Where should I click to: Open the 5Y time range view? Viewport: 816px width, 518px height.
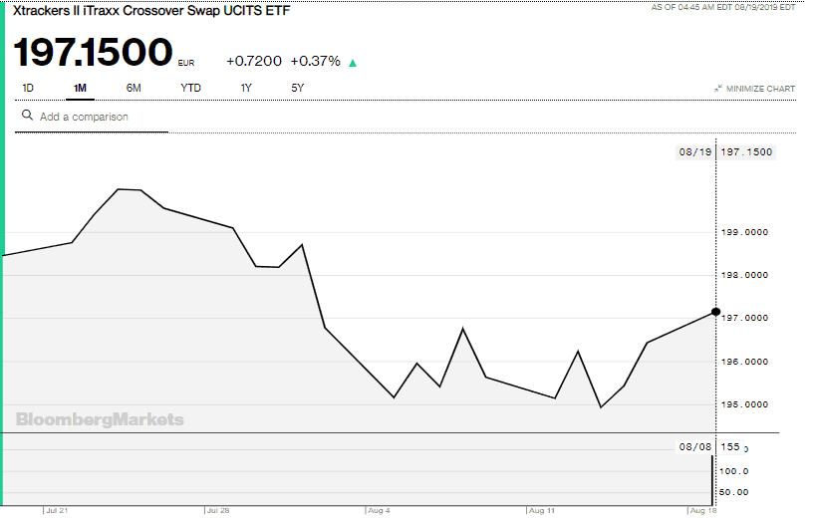pos(297,88)
